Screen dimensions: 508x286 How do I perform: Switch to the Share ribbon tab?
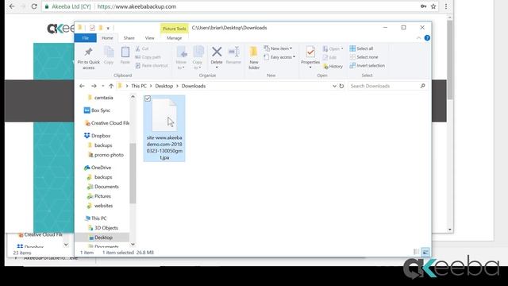(x=129, y=38)
